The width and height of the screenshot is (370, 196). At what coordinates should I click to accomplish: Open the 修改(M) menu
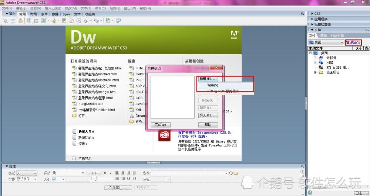pyautogui.click(x=71, y=8)
